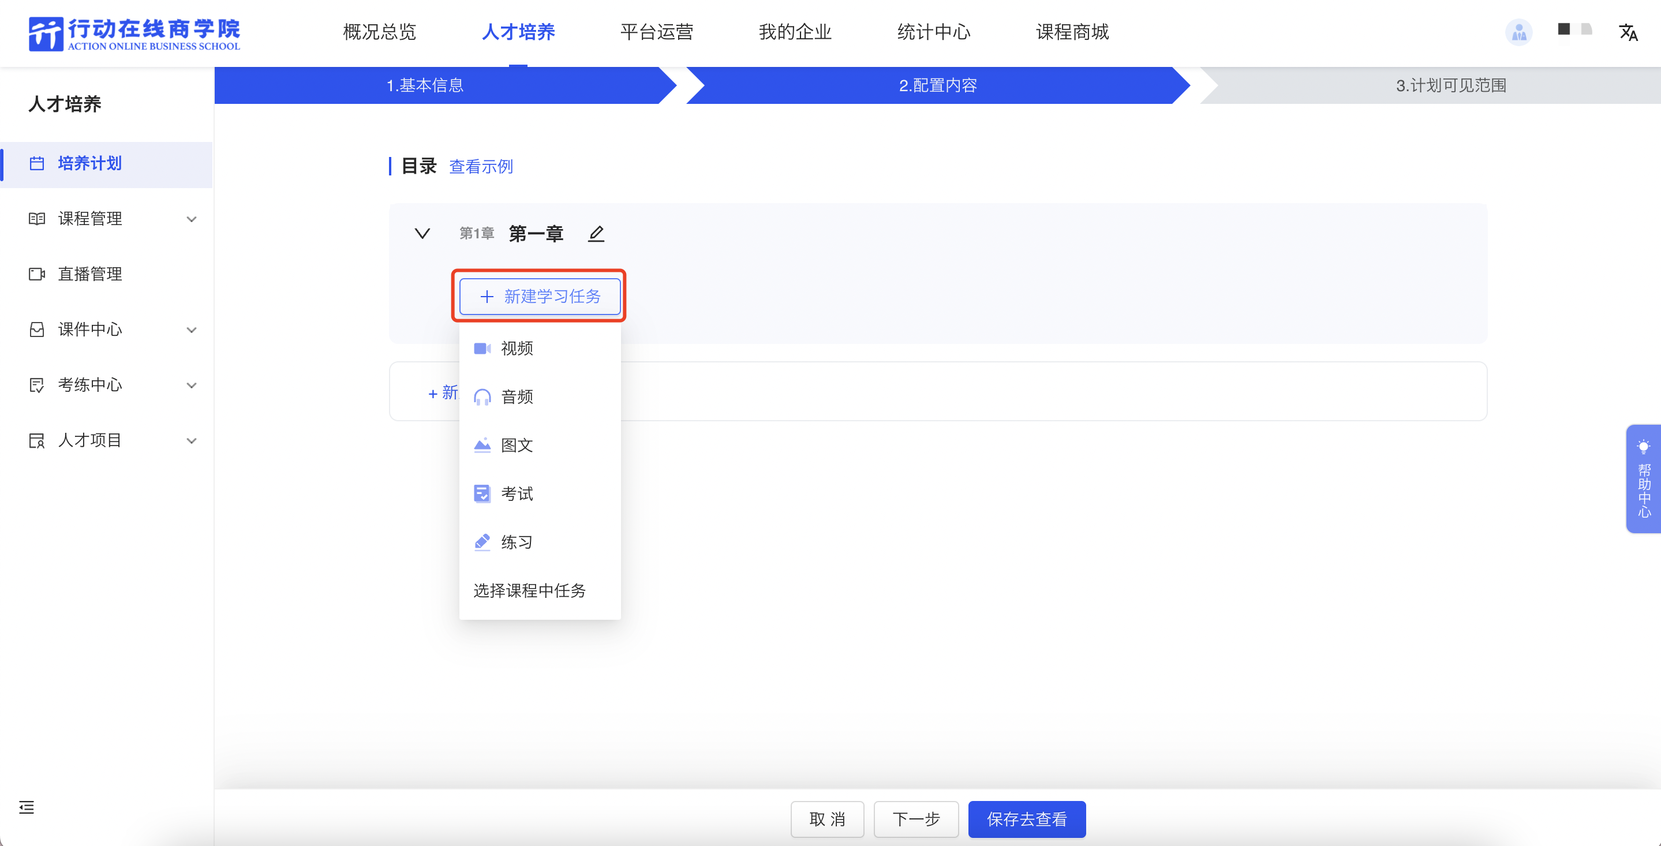The width and height of the screenshot is (1661, 846).
Task: Click the 新建学习任务 button
Action: point(540,297)
